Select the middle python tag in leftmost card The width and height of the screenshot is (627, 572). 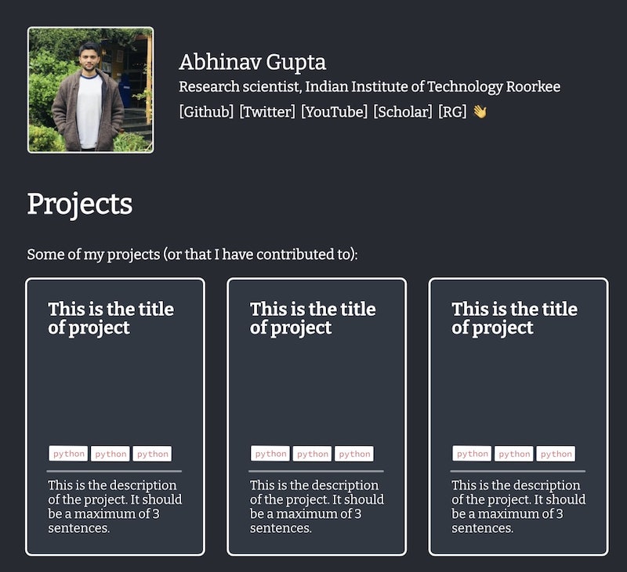[111, 453]
